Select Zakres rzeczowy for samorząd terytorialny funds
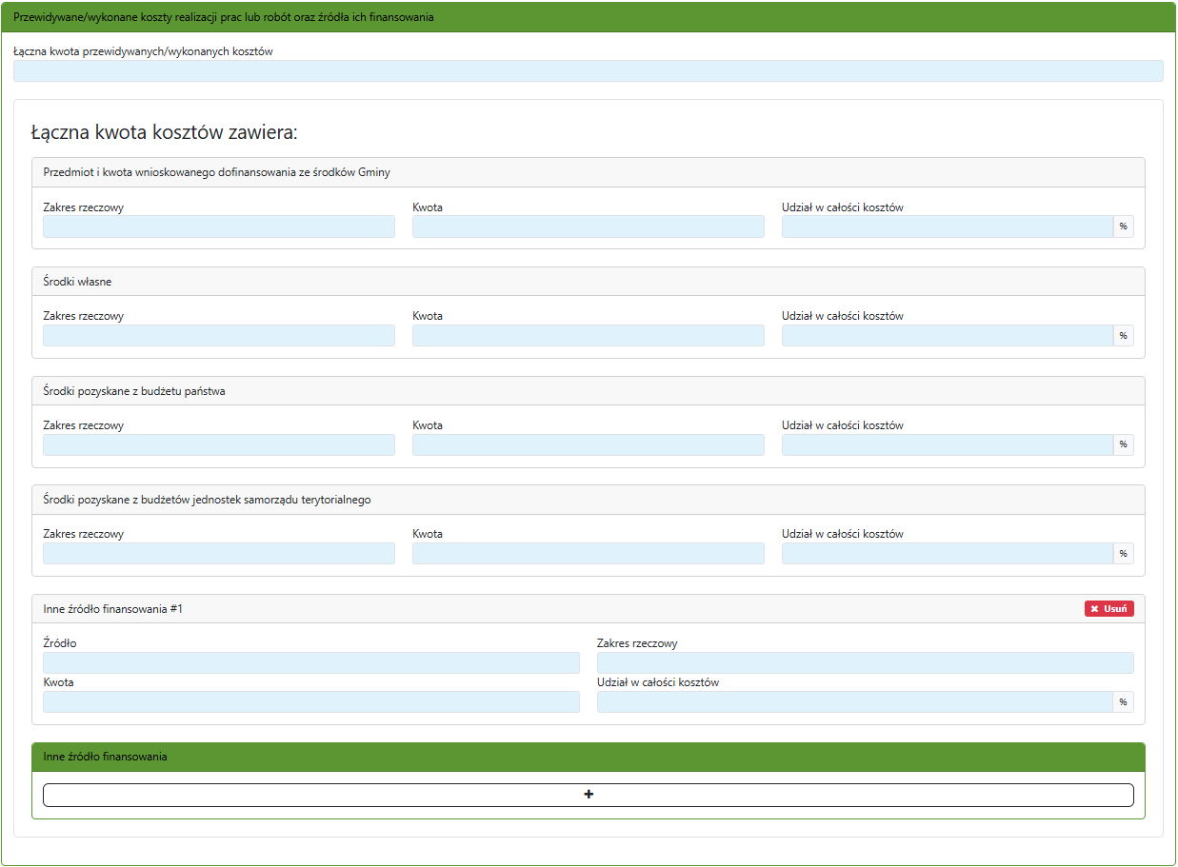The height and width of the screenshot is (867, 1178). tap(218, 553)
